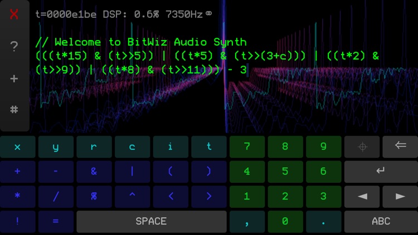
Task: Tap number key 9
Action: [324, 147]
